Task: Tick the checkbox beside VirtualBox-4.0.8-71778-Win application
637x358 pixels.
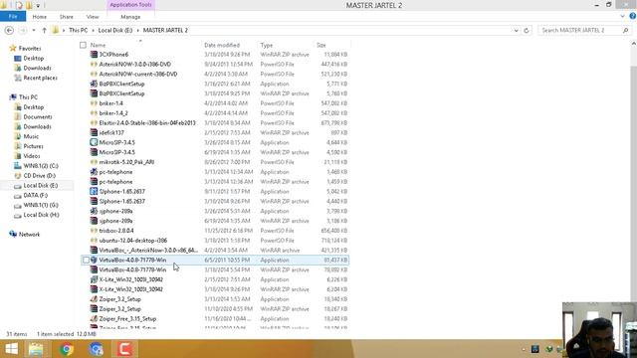Action: 86,260
